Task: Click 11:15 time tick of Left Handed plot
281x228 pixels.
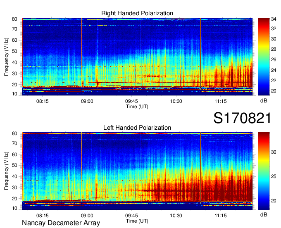Action: point(221,216)
